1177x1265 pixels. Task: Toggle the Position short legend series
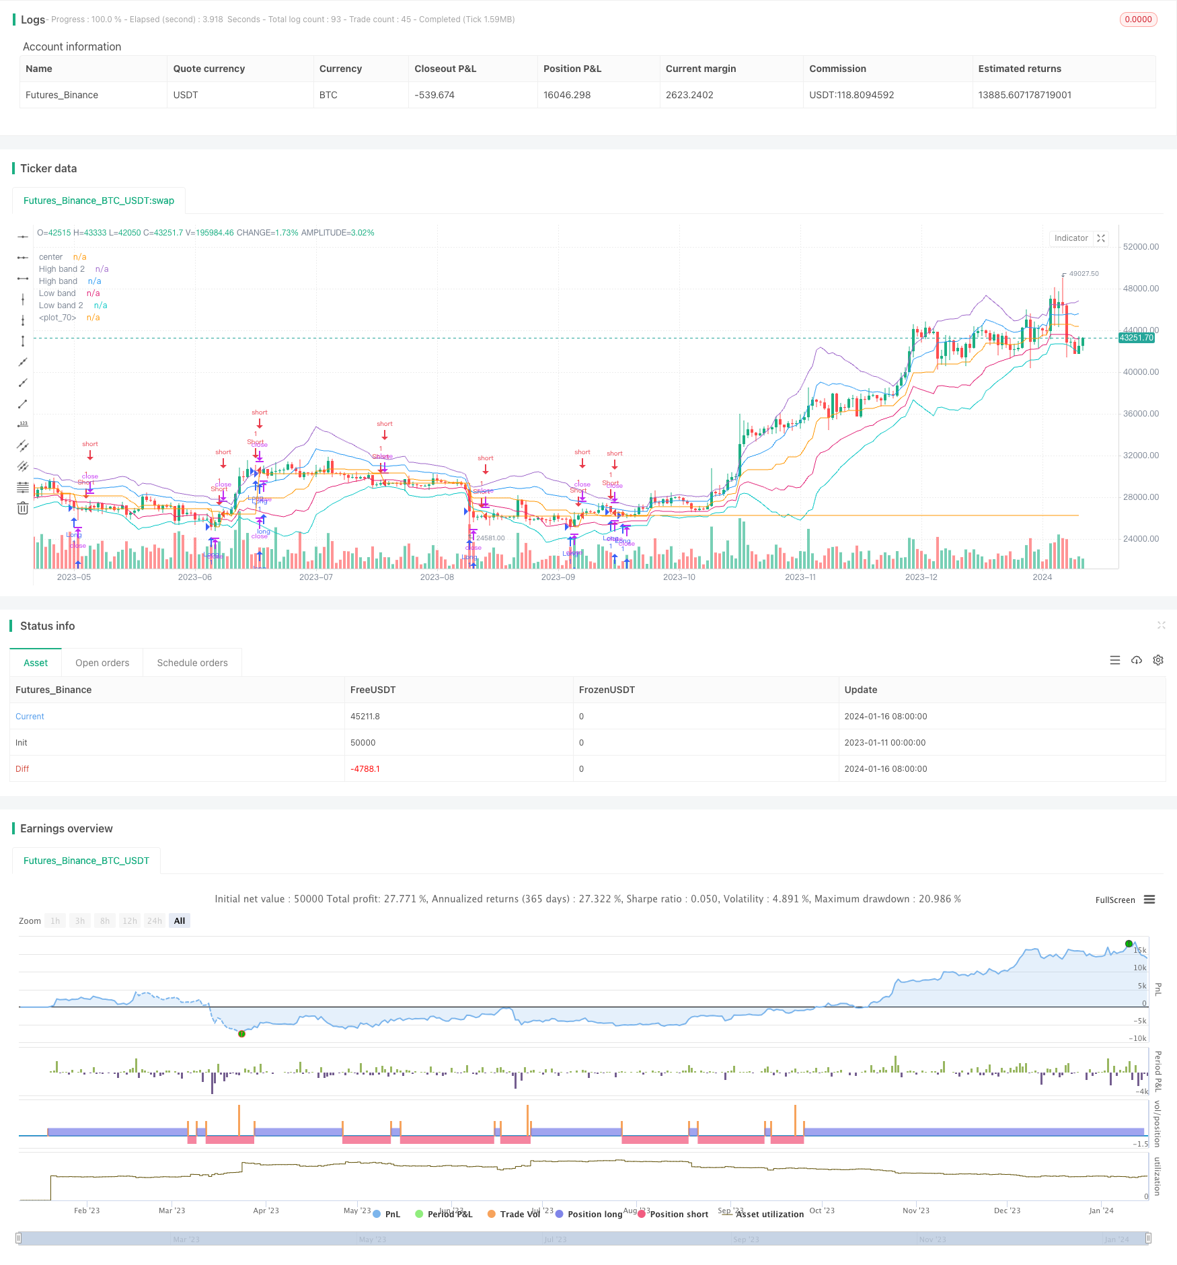pyautogui.click(x=673, y=1214)
